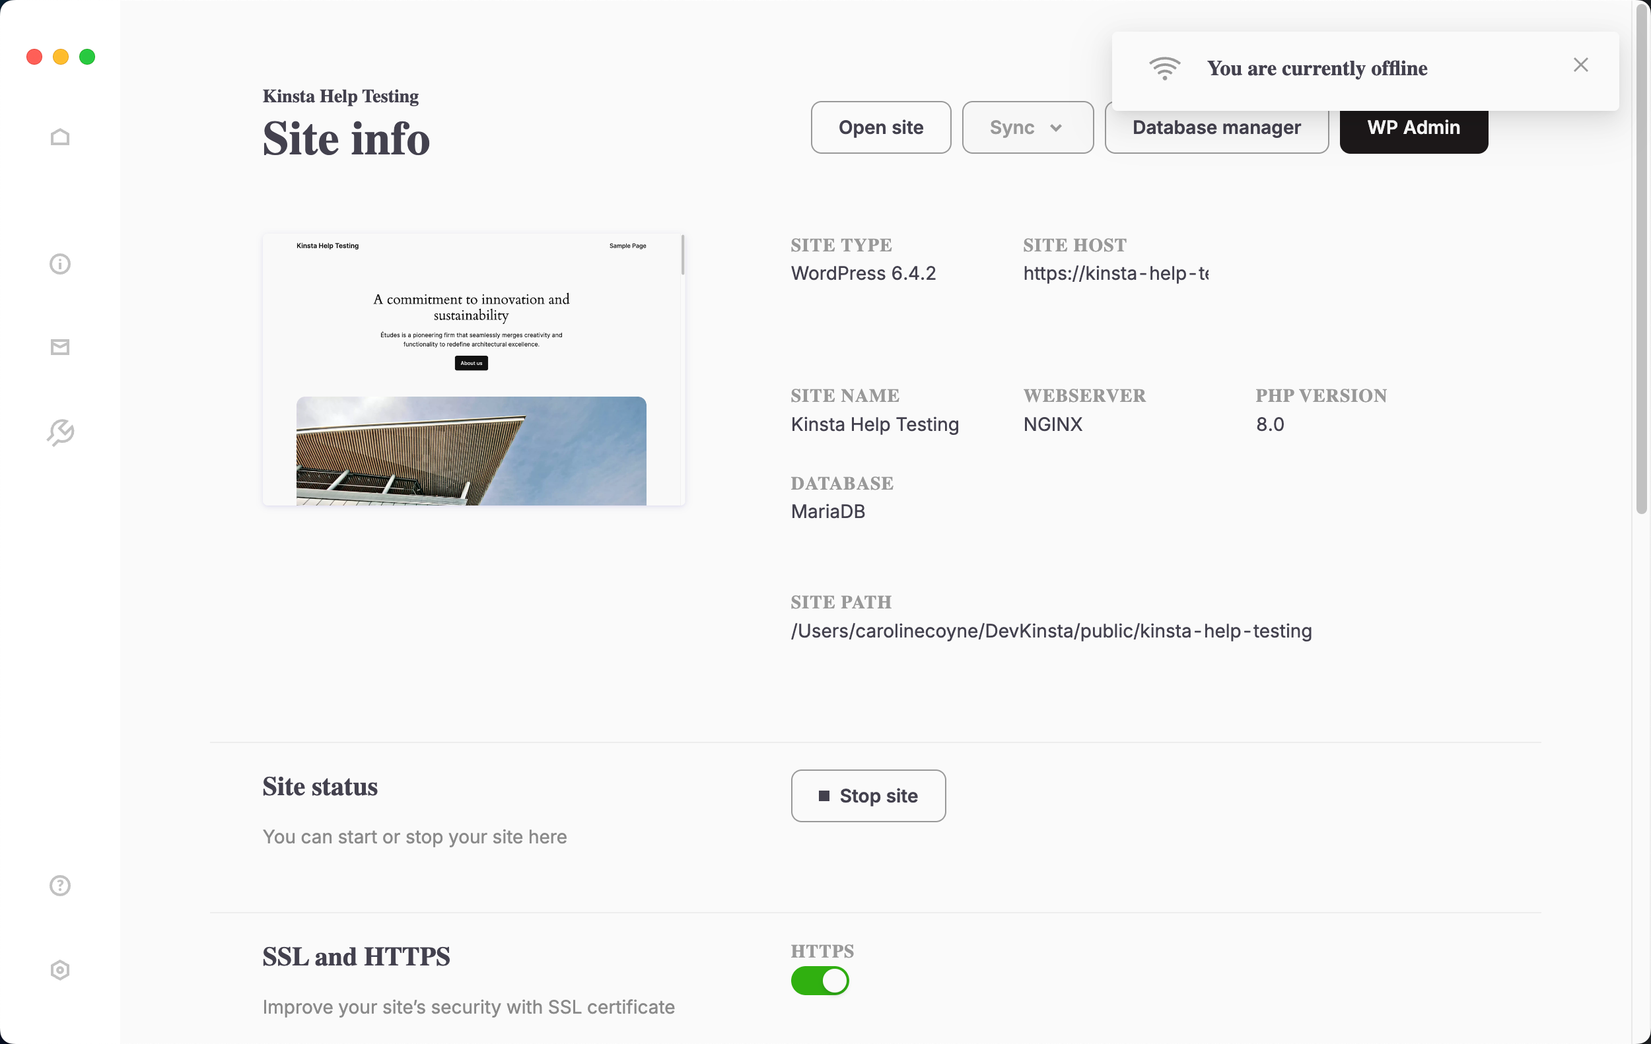Open help via the question mark icon
Screen dimensions: 1651x1044
[x=59, y=885]
